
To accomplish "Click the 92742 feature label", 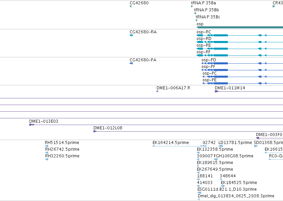I will tap(209, 143).
